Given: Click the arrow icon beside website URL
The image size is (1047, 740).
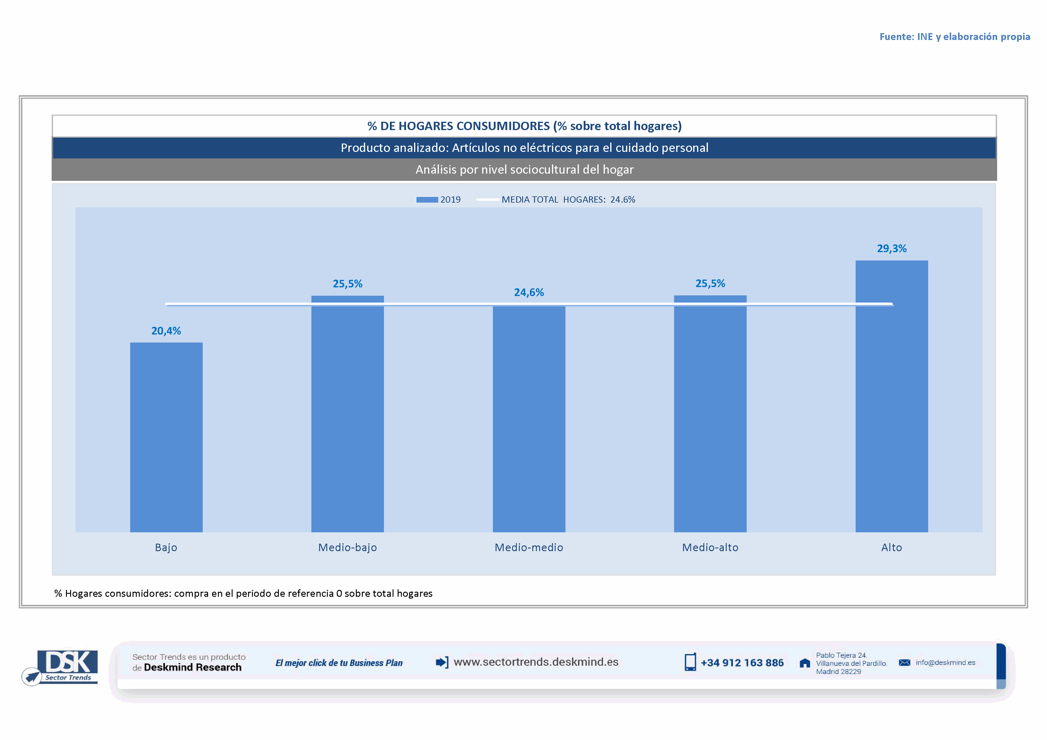Looking at the screenshot, I should (x=442, y=662).
